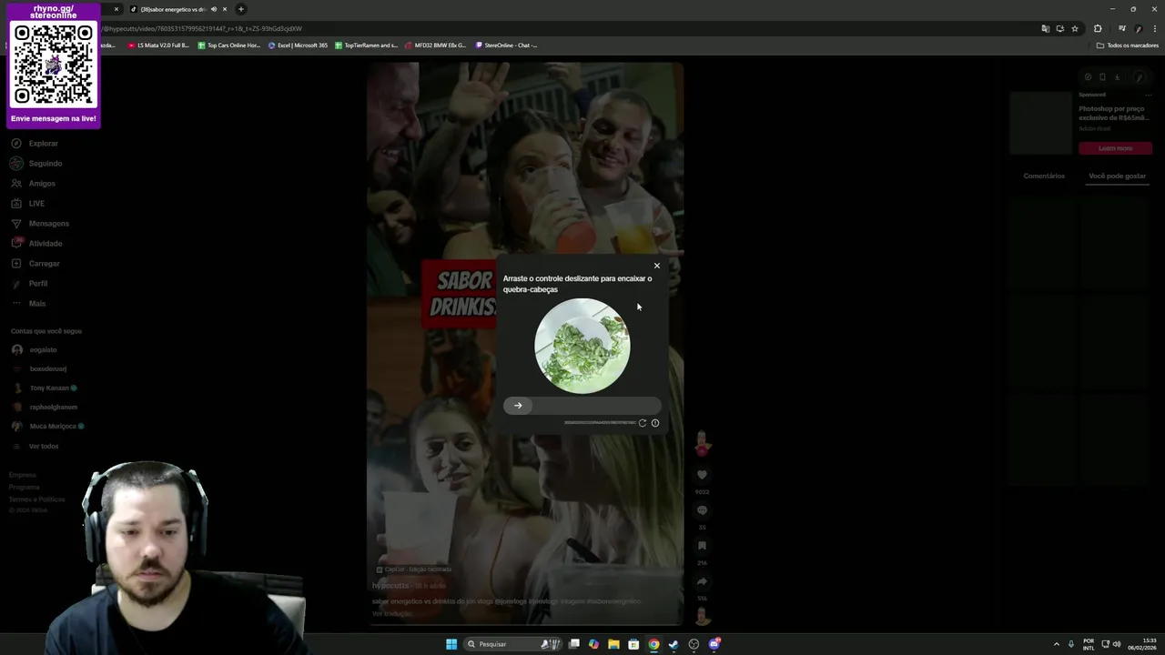The width and height of the screenshot is (1165, 655).
Task: Open the TikTok top-right profile avatar
Action: click(1139, 77)
